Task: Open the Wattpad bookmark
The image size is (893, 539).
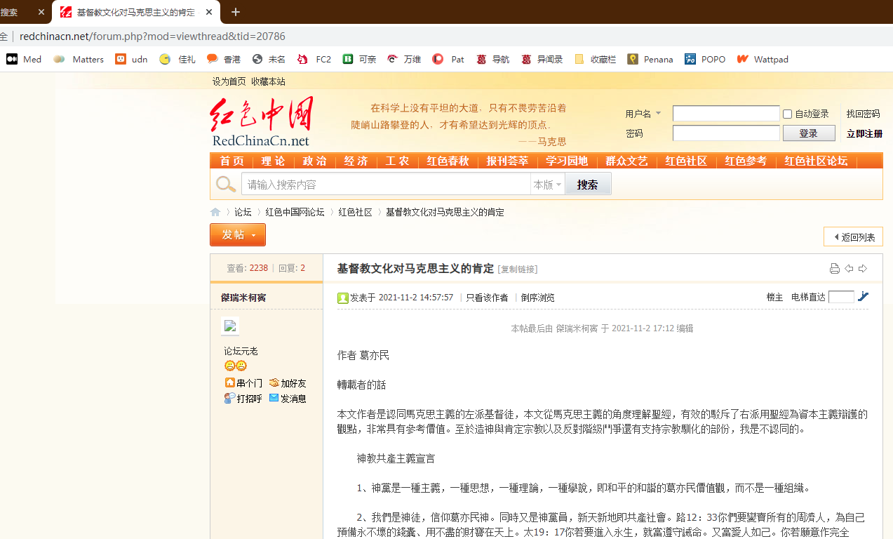Action: click(763, 60)
